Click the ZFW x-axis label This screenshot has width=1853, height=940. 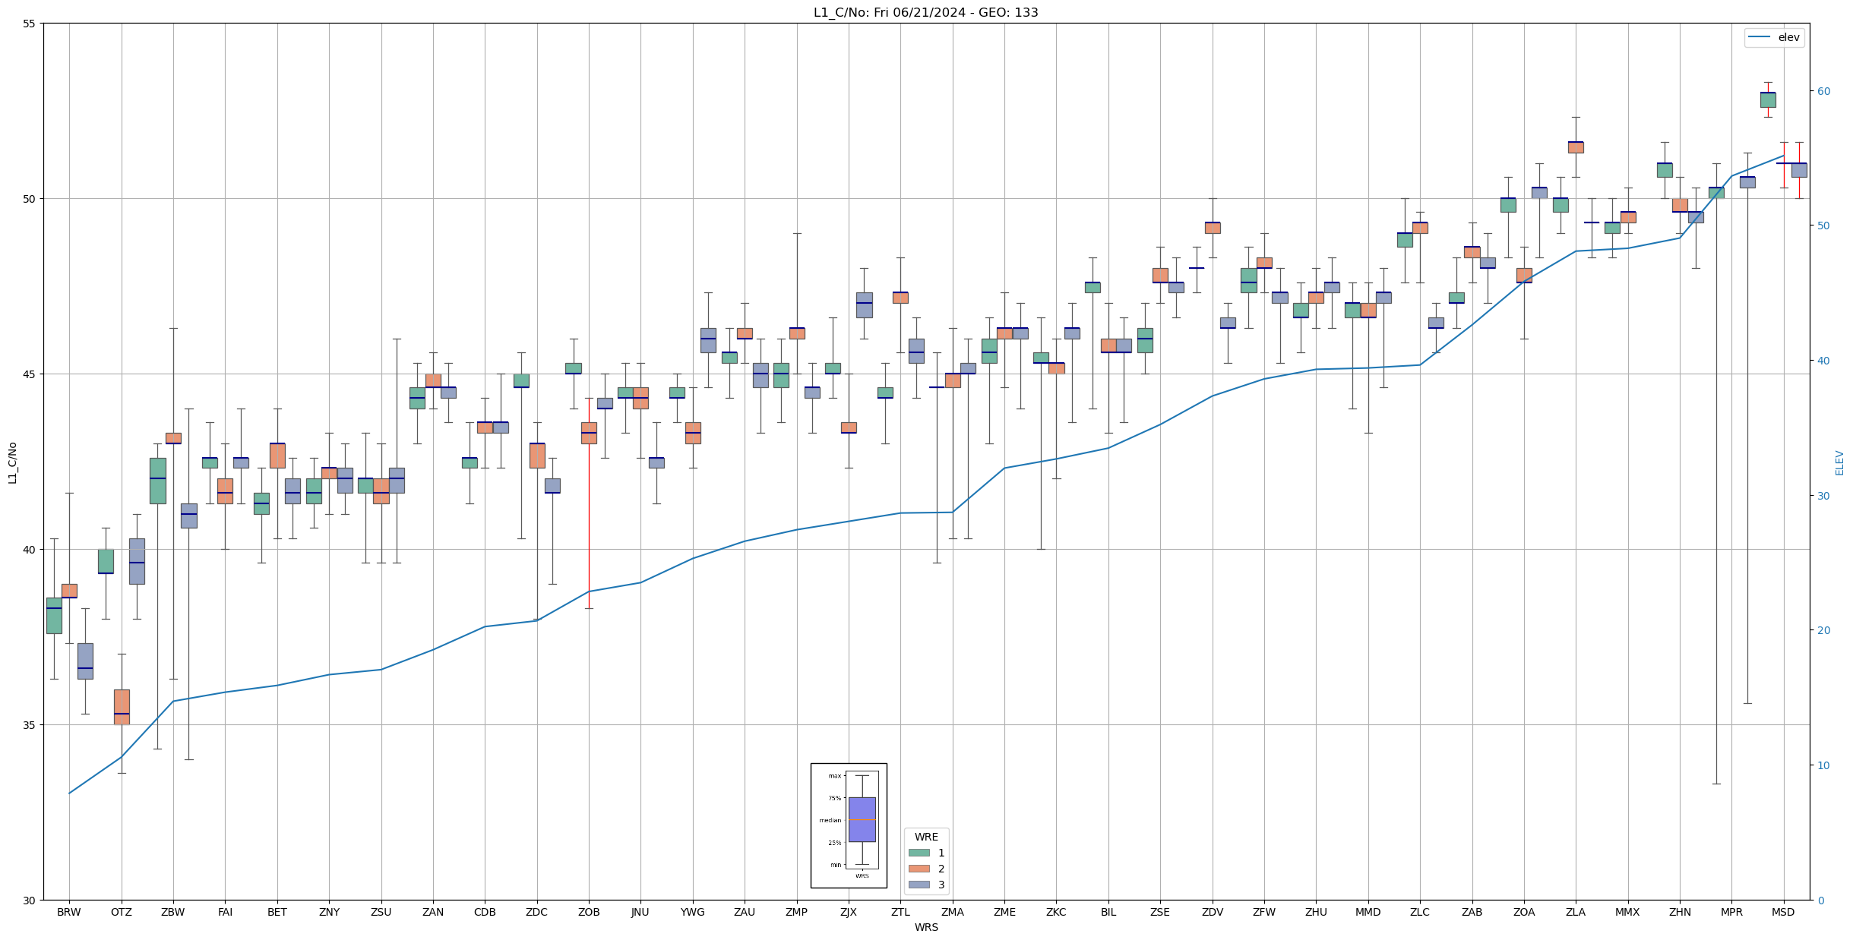pyautogui.click(x=1264, y=912)
